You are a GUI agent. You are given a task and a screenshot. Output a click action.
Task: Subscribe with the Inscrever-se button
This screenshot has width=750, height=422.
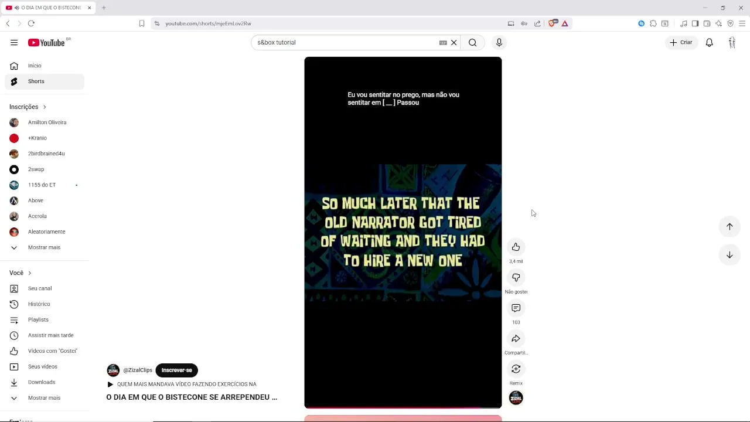pos(176,370)
